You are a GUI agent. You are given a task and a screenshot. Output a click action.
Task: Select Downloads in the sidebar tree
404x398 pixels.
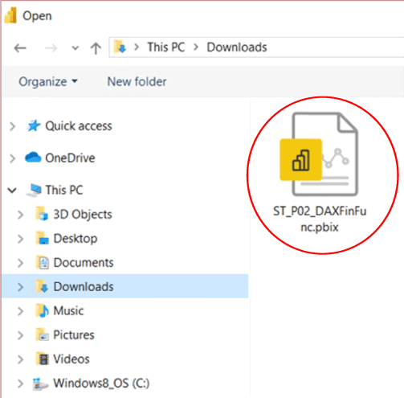pos(84,287)
